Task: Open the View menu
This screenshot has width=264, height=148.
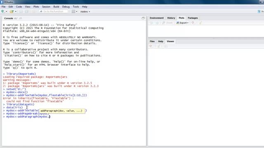Action: (x=28, y=7)
